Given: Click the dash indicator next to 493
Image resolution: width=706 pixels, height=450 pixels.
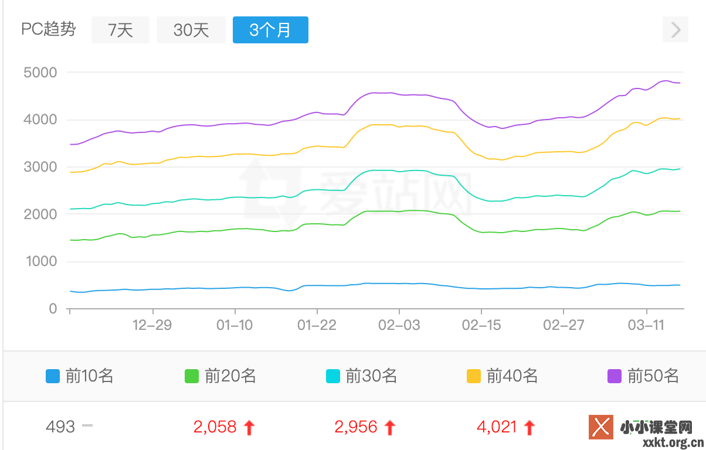Looking at the screenshot, I should 88,427.
